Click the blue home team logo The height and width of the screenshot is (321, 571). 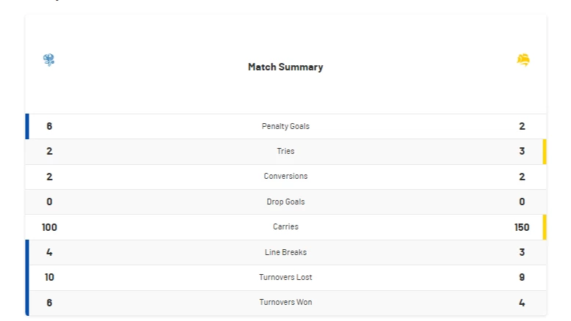point(49,60)
